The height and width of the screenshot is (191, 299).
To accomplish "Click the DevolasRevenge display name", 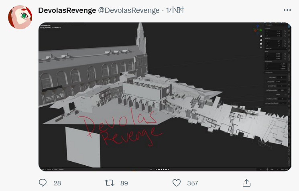I will [67, 10].
